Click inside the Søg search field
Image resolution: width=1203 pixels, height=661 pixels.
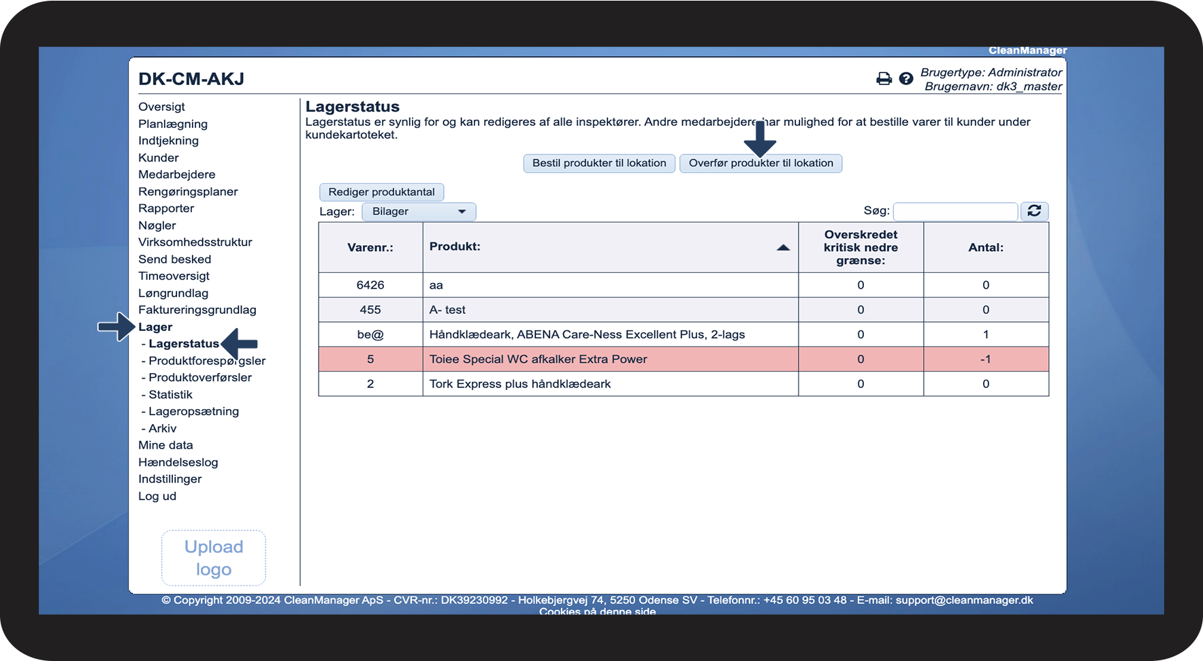955,212
